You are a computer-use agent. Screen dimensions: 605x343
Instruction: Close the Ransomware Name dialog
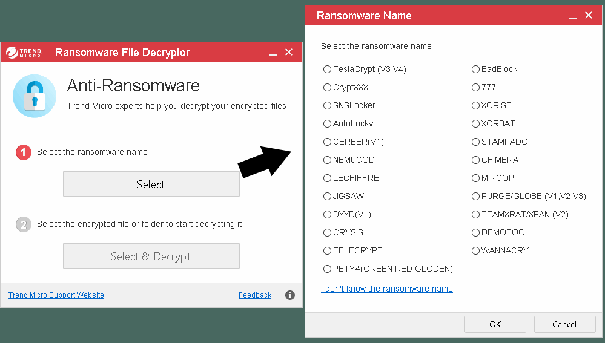589,15
